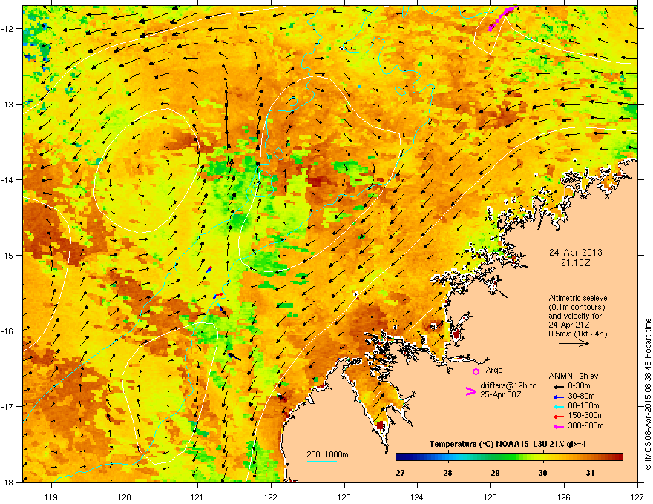This screenshot has height=504, width=653.
Task: Click the cyan isobath legend line under '200 1000m'
Action: pos(321,461)
